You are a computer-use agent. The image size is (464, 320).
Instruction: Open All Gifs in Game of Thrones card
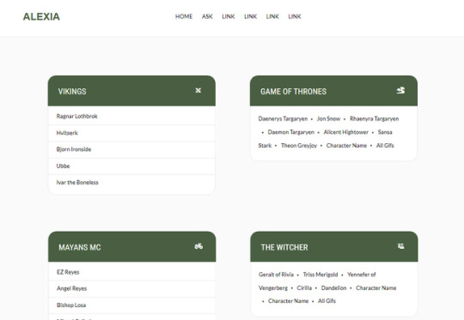coord(385,145)
